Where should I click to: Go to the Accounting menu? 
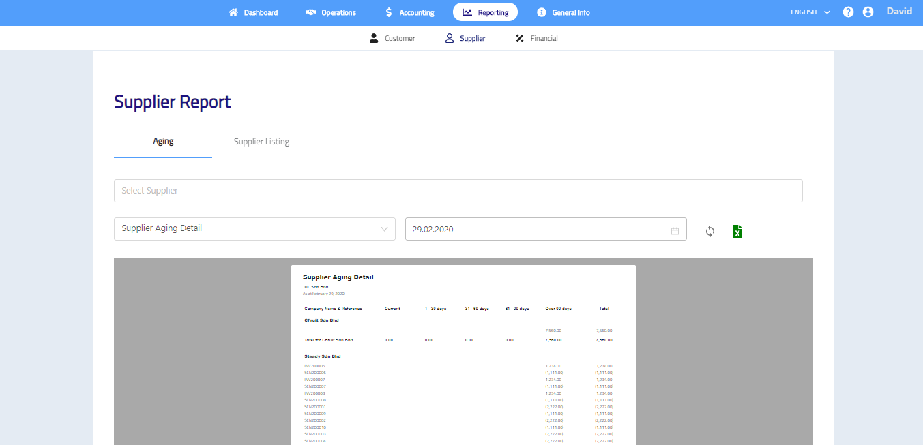point(409,12)
